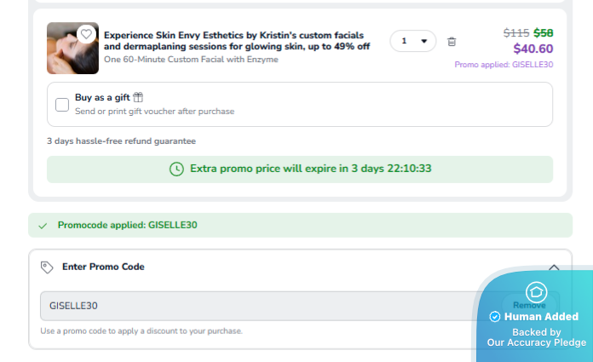Click the check badge beside Human Added
Screen dimensions: 593x362
click(495, 317)
